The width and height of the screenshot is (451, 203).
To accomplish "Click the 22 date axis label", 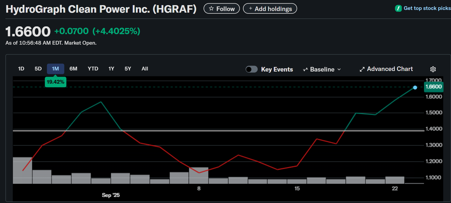I will click(395, 188).
